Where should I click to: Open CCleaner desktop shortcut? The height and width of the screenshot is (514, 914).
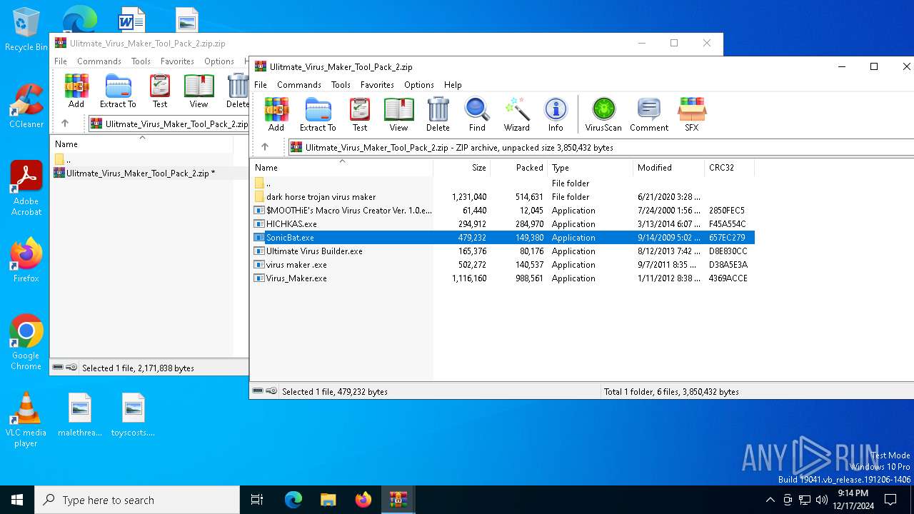[26, 106]
